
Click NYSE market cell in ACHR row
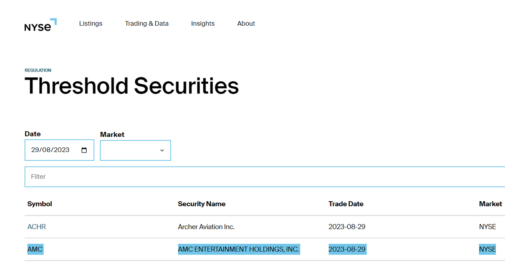tap(488, 227)
